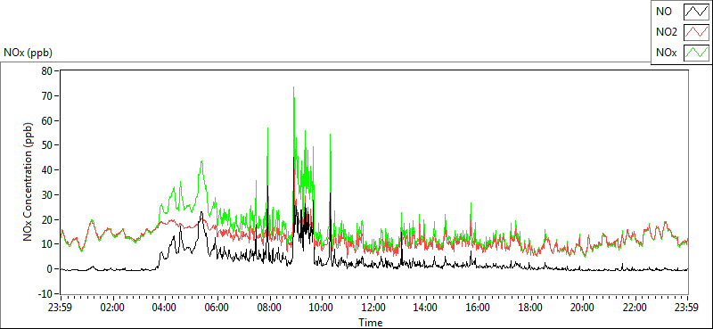Click the Time axis label
Image resolution: width=713 pixels, height=329 pixels.
370,323
